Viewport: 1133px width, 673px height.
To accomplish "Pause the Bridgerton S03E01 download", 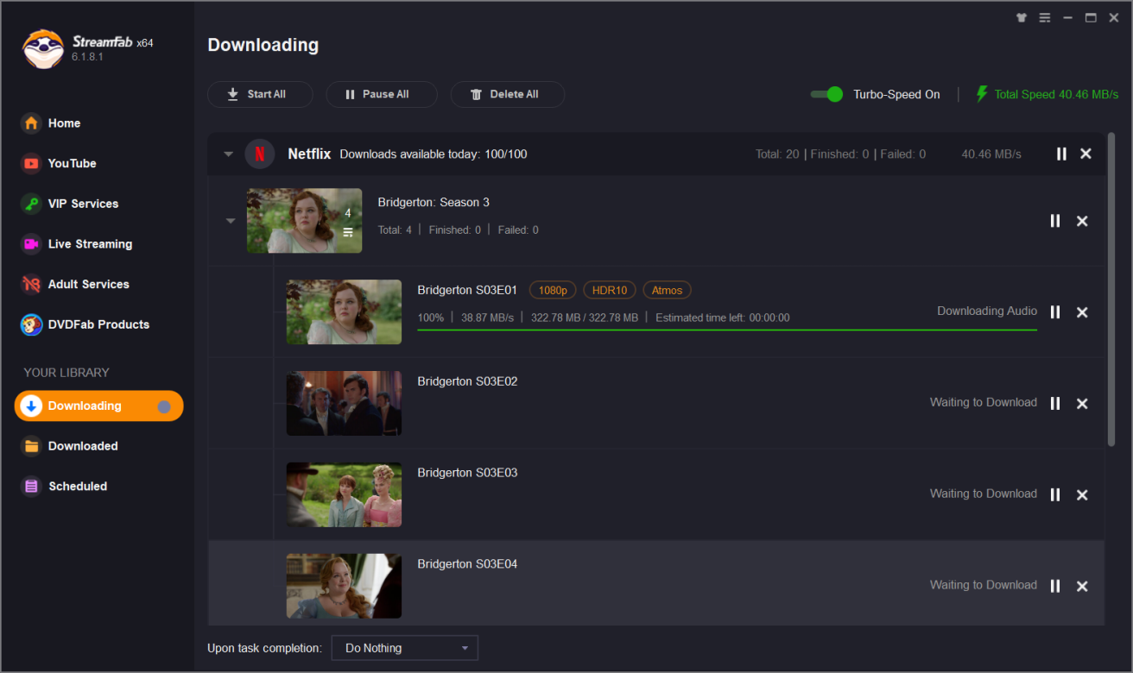I will [1054, 312].
